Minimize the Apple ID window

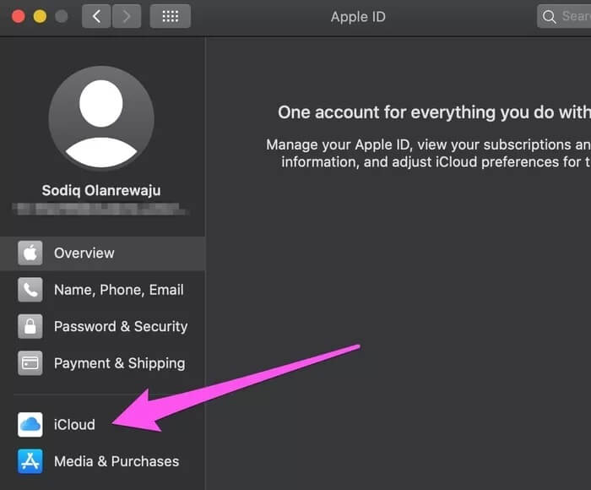click(40, 17)
